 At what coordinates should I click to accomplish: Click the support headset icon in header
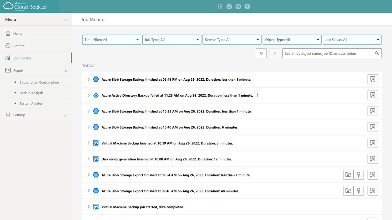pos(238,6)
